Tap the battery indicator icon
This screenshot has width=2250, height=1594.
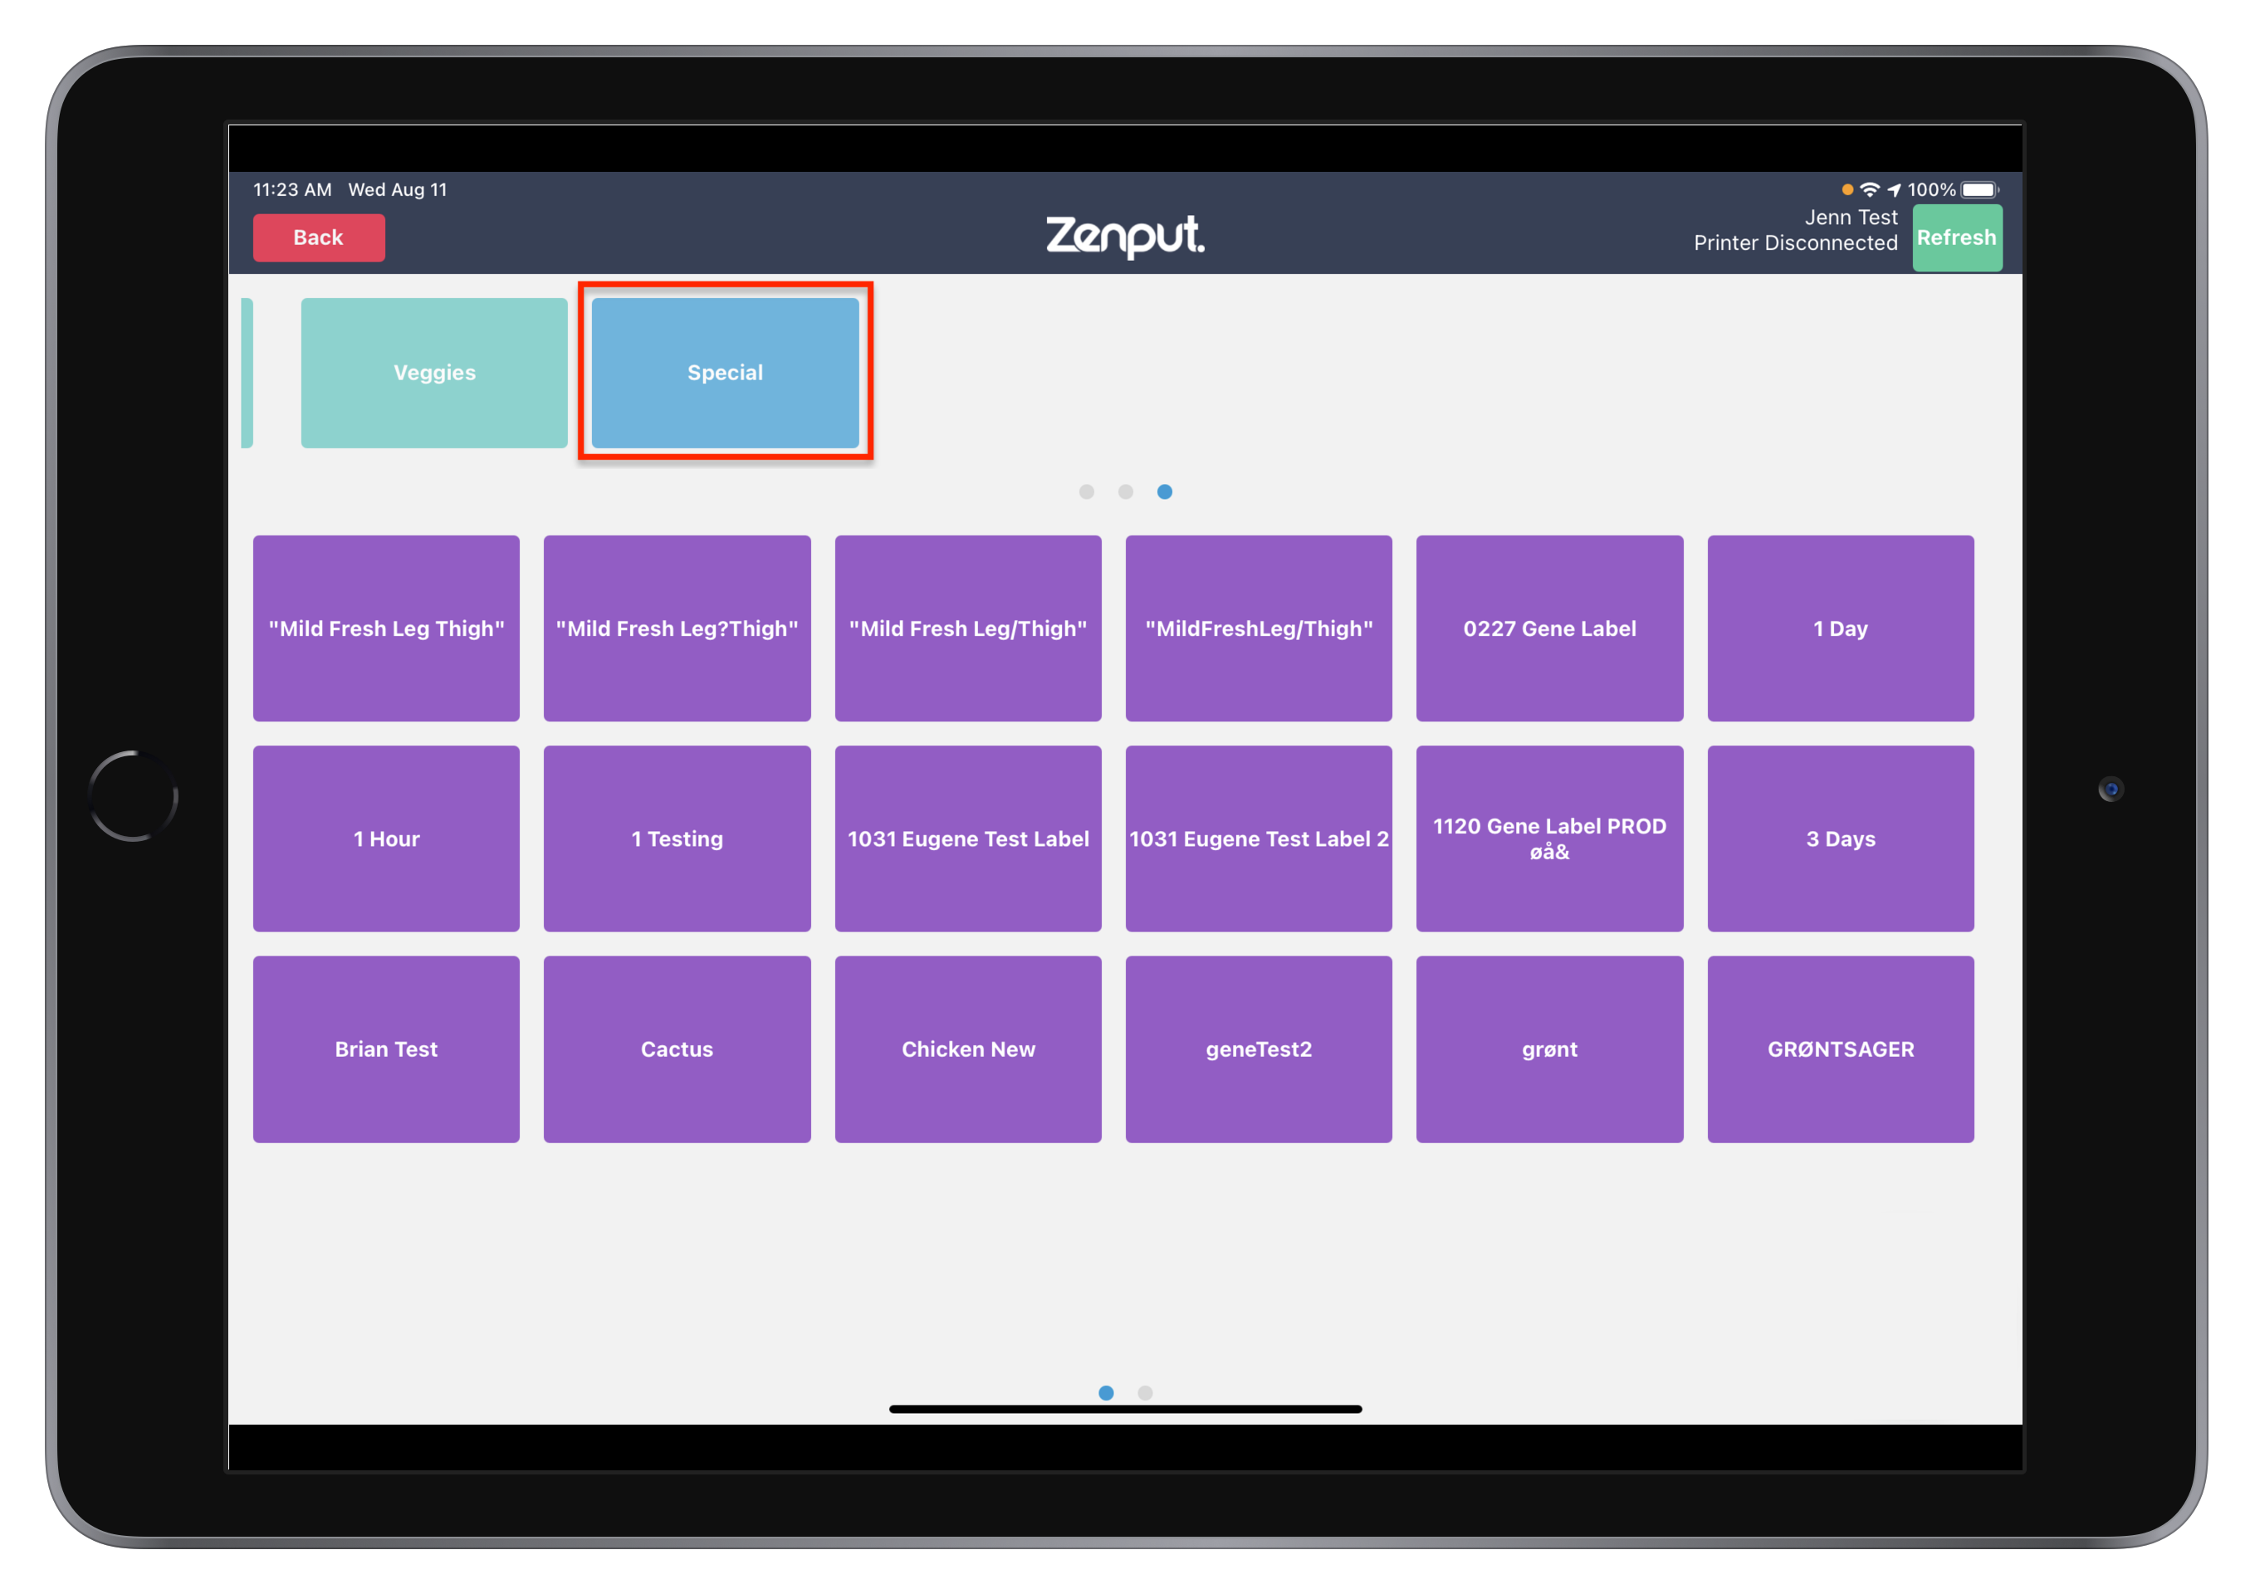click(x=1979, y=189)
